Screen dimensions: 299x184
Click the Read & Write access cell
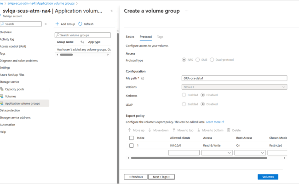(x=212, y=145)
